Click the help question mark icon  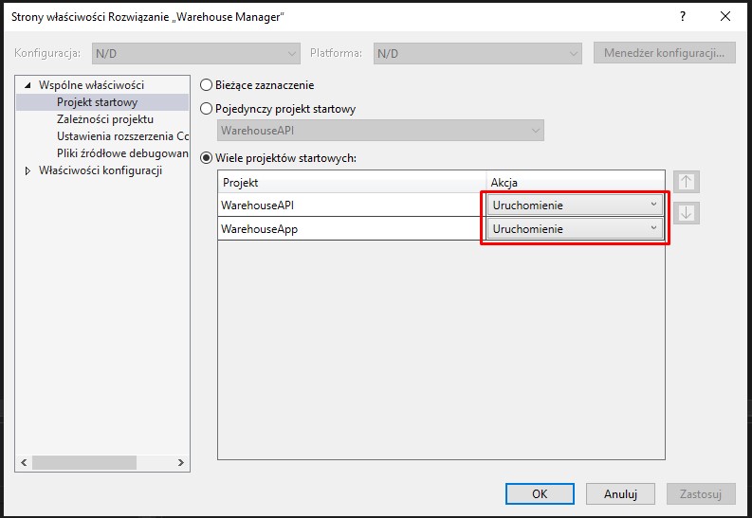(683, 16)
